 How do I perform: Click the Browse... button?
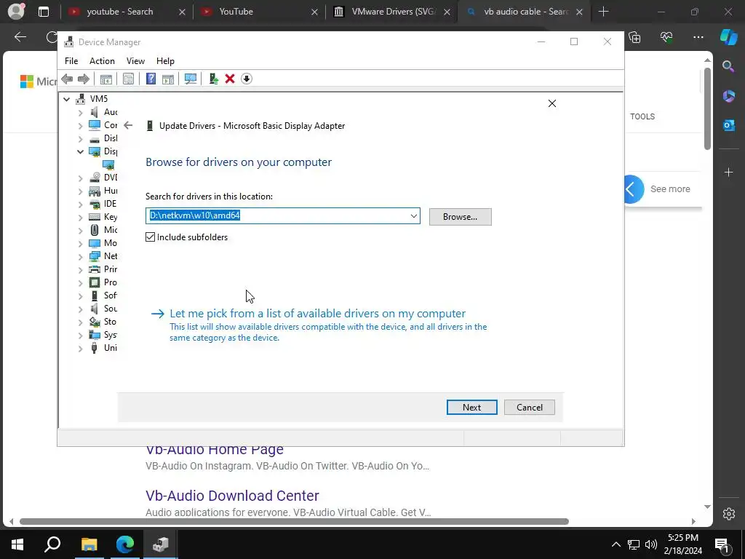460,217
